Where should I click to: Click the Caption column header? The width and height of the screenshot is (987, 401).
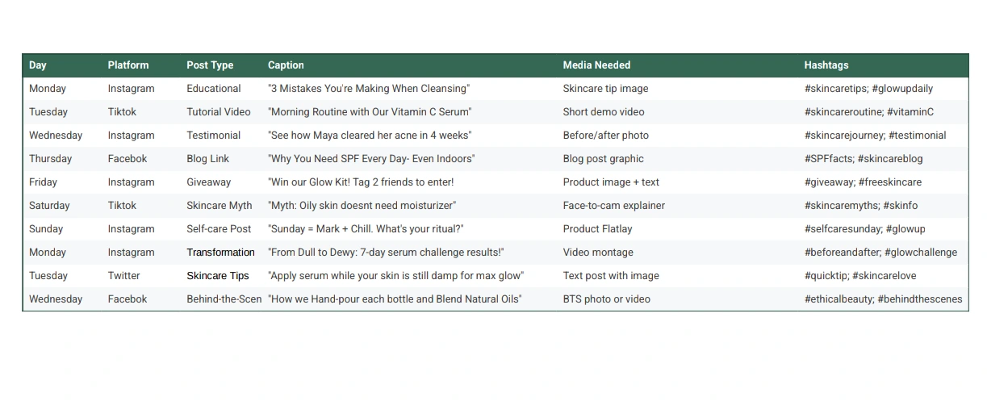286,65
